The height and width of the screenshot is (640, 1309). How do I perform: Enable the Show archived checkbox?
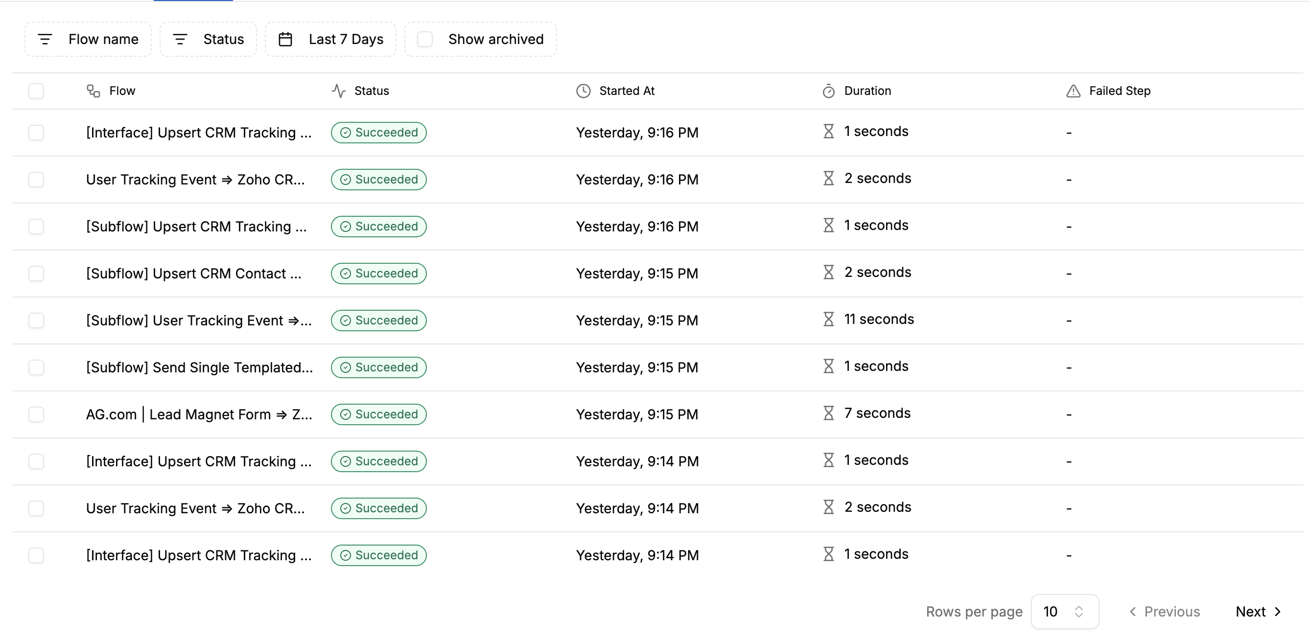pos(425,39)
